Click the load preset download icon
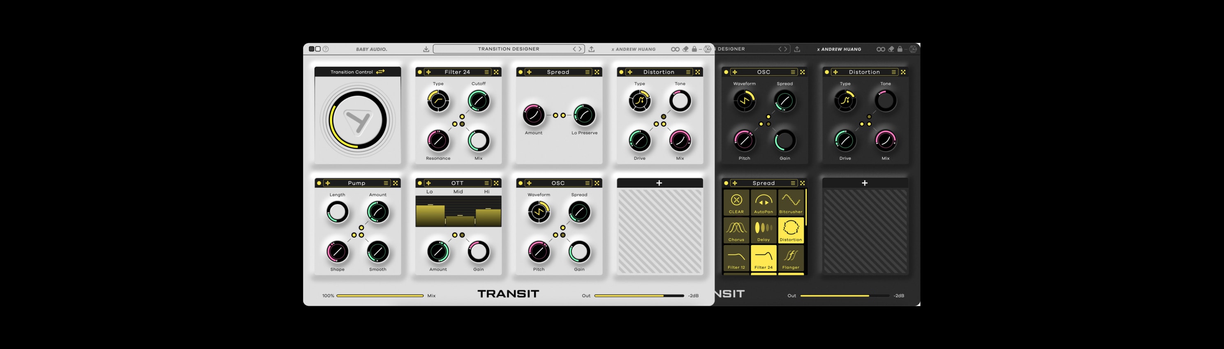 tap(426, 49)
